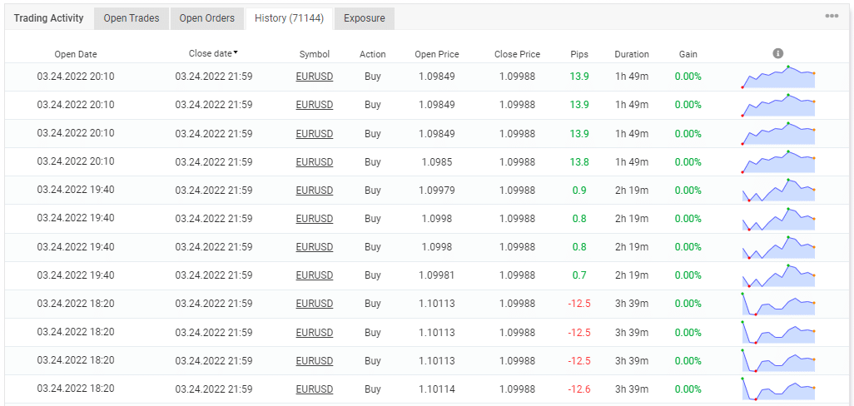
Task: Open the Exposure tab
Action: point(365,18)
